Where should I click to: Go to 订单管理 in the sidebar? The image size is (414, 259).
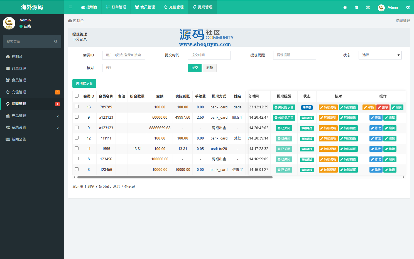point(19,68)
